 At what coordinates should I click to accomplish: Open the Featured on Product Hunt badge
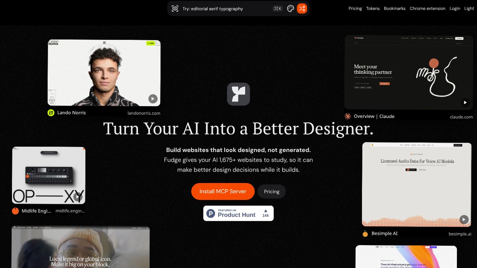coord(238,213)
